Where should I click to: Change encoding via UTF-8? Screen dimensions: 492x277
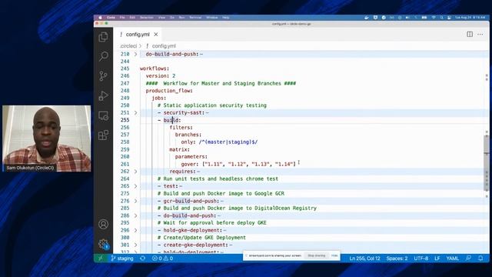(x=421, y=259)
